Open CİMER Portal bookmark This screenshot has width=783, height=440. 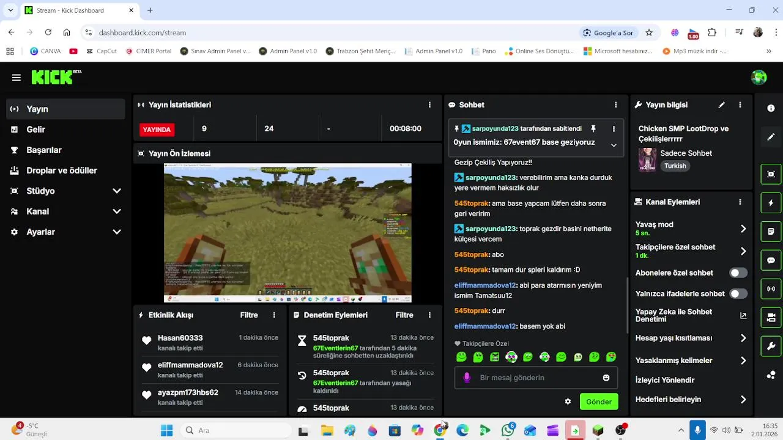(149, 51)
